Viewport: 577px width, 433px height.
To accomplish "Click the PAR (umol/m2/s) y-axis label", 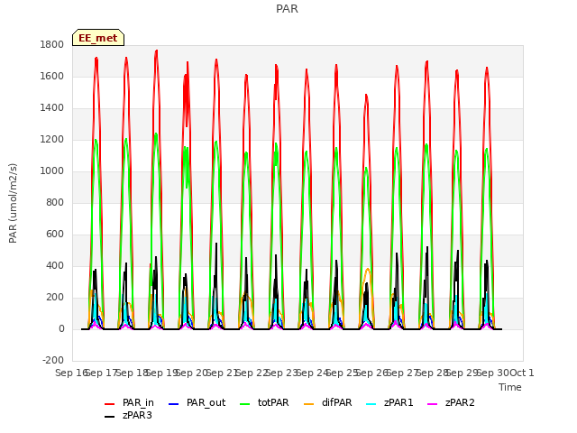I will click(13, 203).
